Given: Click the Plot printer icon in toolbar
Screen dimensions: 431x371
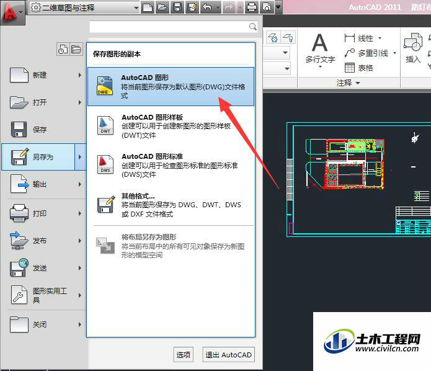Looking at the screenshot, I should tap(252, 7).
